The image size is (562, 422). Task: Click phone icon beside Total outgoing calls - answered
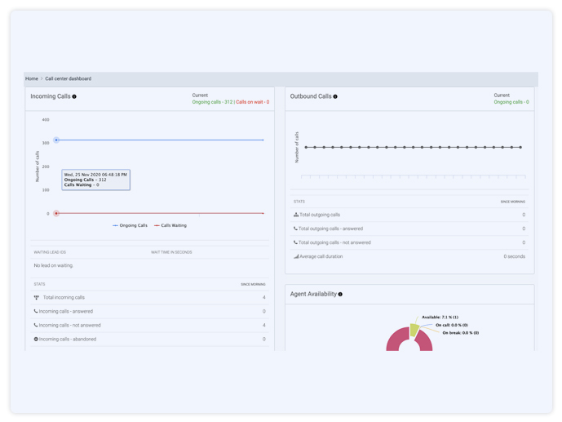[295, 229]
